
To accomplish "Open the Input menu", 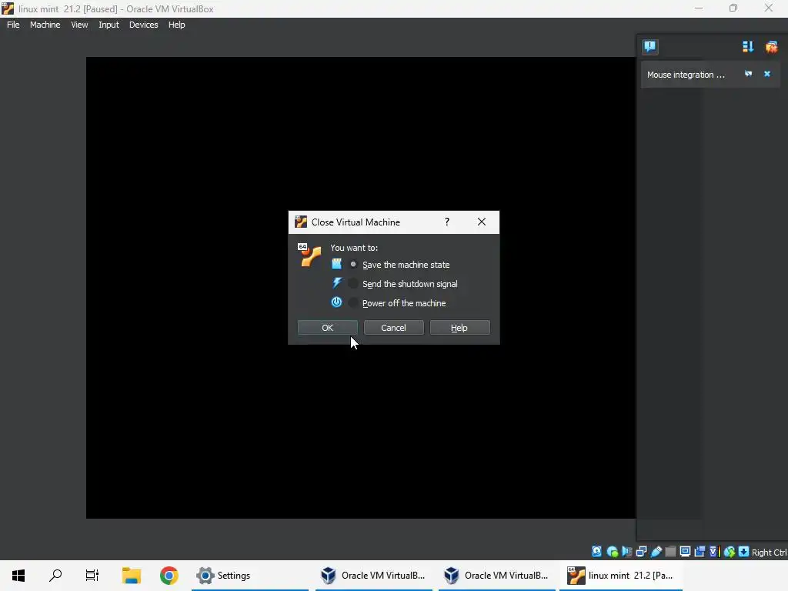I will [109, 25].
